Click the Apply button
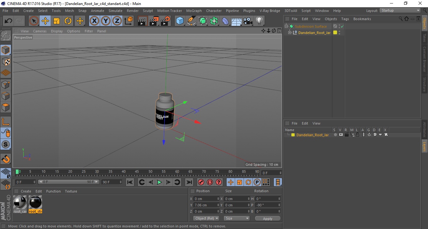This screenshot has width=428, height=229. point(267,218)
